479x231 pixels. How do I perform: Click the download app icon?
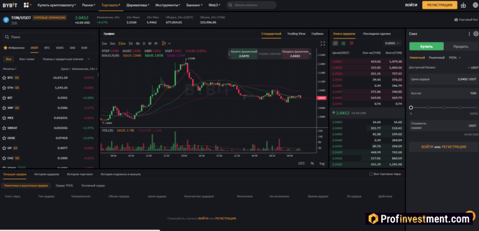[463, 5]
